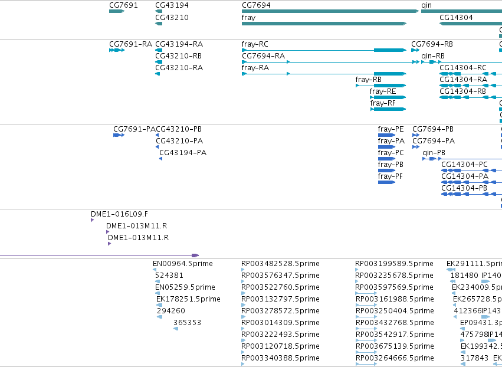This screenshot has width=502, height=367.
Task: Open EST RP003482528.5prime
Action: point(280,264)
